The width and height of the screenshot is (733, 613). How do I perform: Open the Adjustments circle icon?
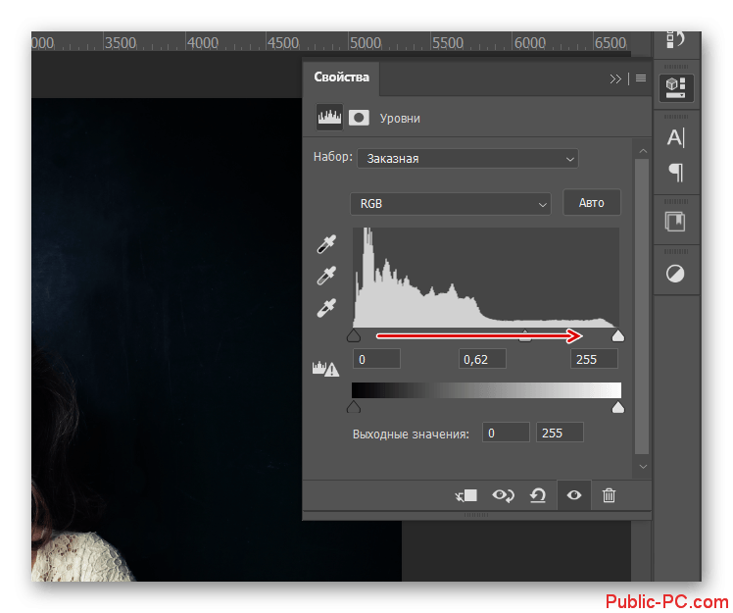[x=675, y=274]
